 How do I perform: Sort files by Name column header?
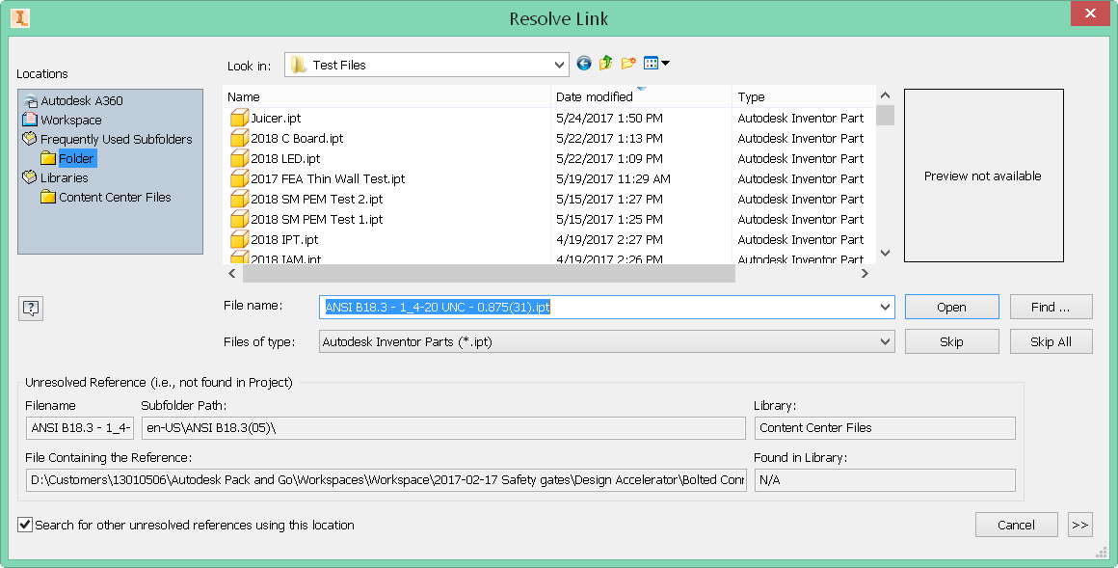(x=386, y=97)
